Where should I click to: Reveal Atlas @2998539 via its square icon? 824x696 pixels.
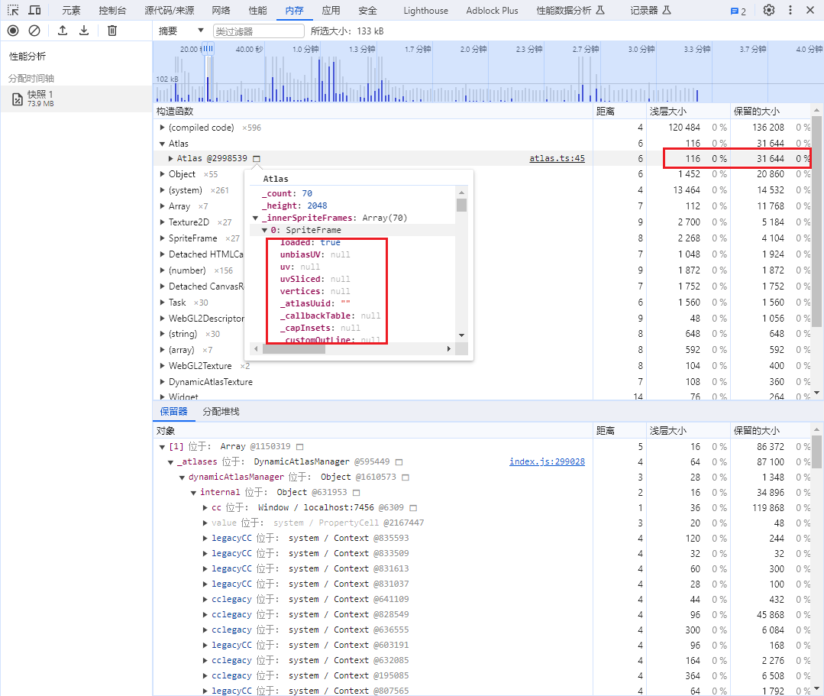coord(257,159)
